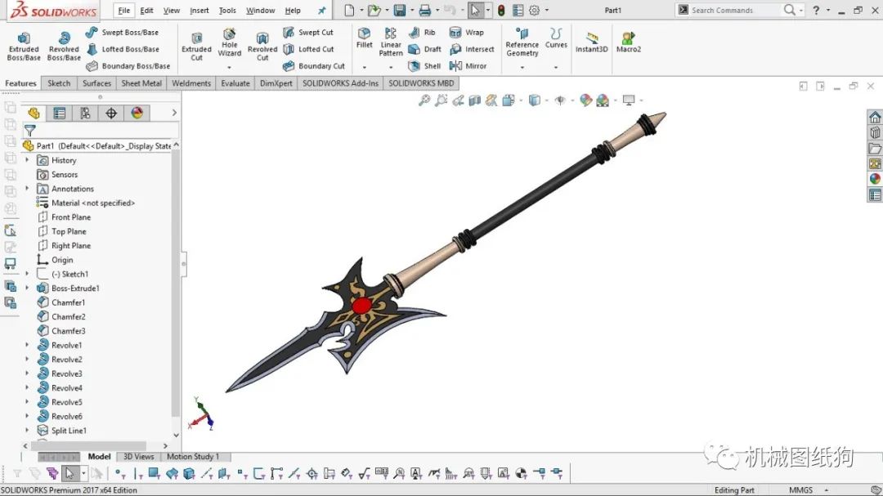The height and width of the screenshot is (496, 883).
Task: Select the Extruded Cut tool
Action: (x=196, y=46)
